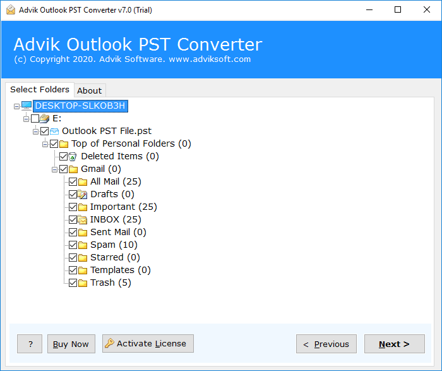The width and height of the screenshot is (442, 371).
Task: Collapse the DESKTOP-SLKOB3H tree node
Action: coord(16,106)
